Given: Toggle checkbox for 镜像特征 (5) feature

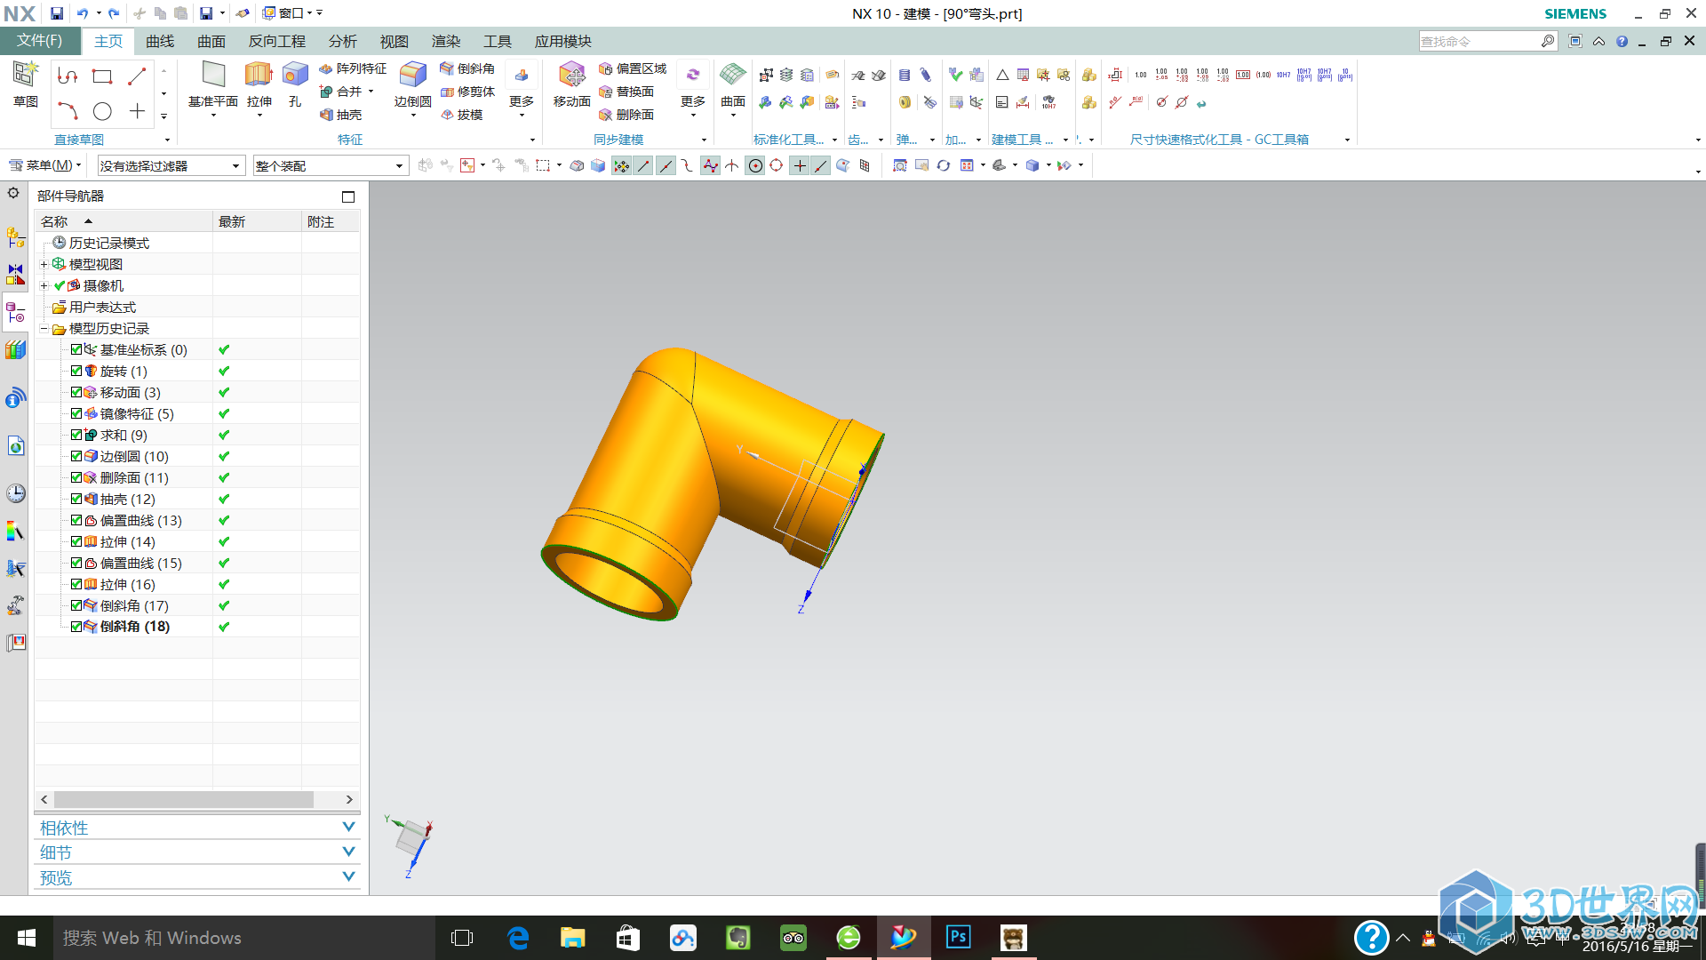Looking at the screenshot, I should [76, 413].
